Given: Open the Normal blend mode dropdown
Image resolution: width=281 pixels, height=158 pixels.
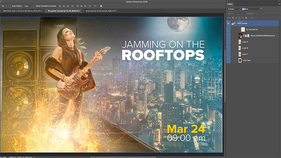Looking at the screenshot, I should (x=236, y=14).
